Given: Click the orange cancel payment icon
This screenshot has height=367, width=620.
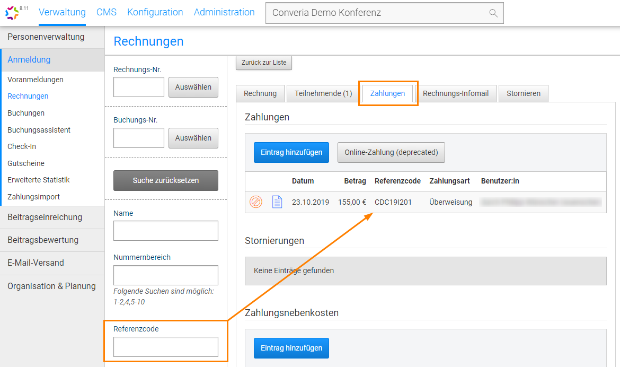Looking at the screenshot, I should point(256,202).
